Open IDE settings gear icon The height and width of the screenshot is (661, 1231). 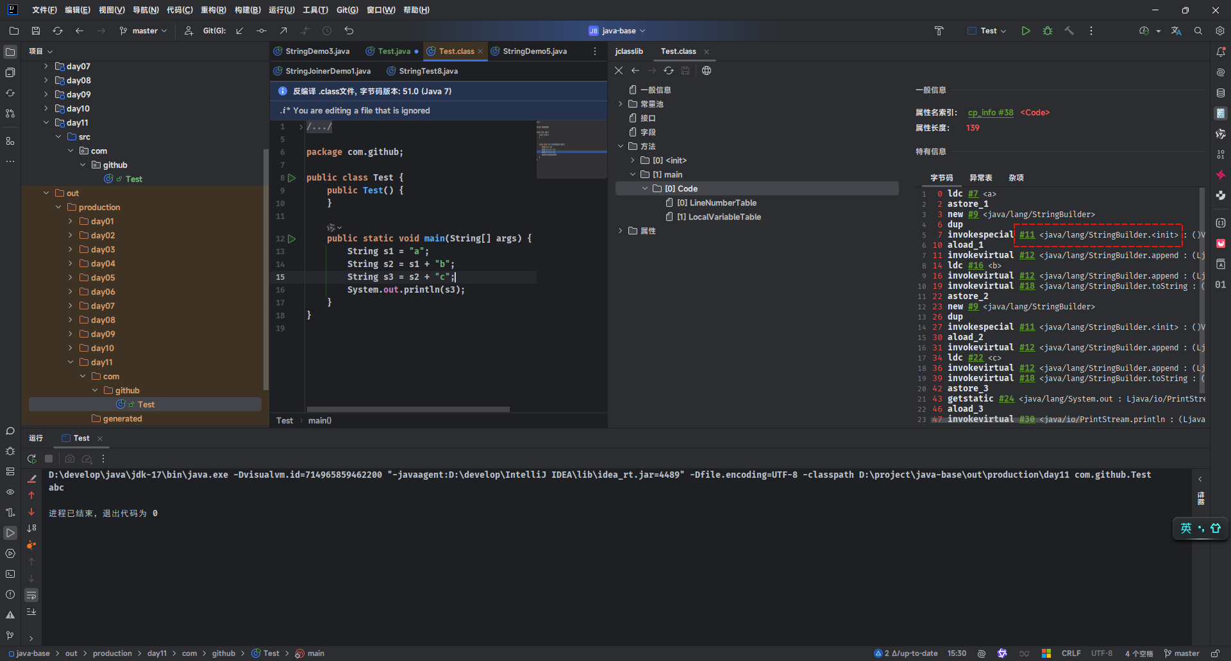click(1219, 31)
